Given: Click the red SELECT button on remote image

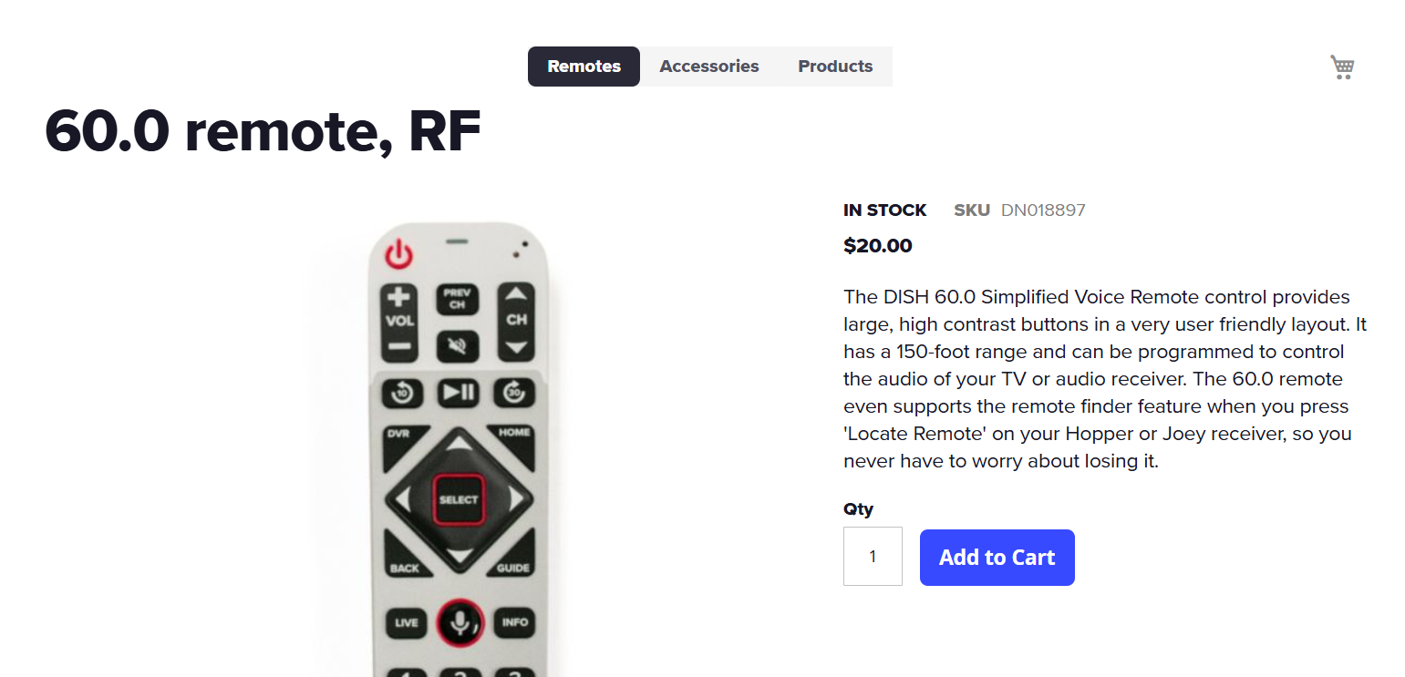Looking at the screenshot, I should pyautogui.click(x=458, y=499).
